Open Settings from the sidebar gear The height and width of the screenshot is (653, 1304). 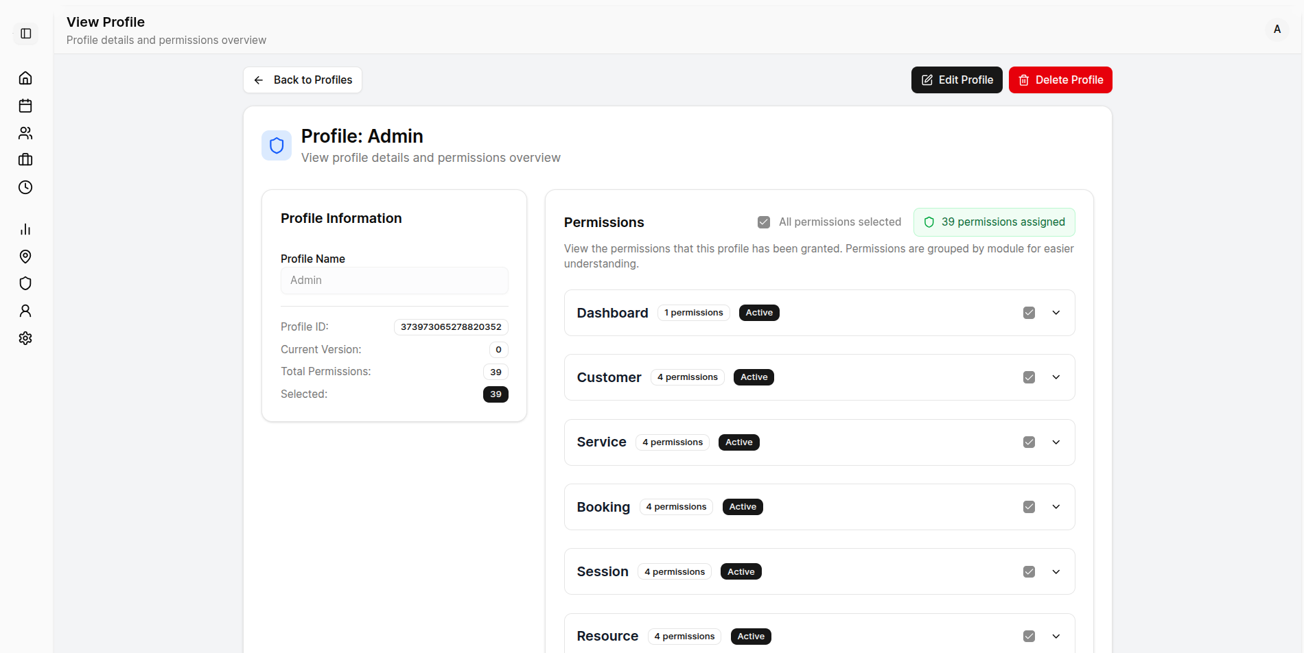(x=25, y=338)
